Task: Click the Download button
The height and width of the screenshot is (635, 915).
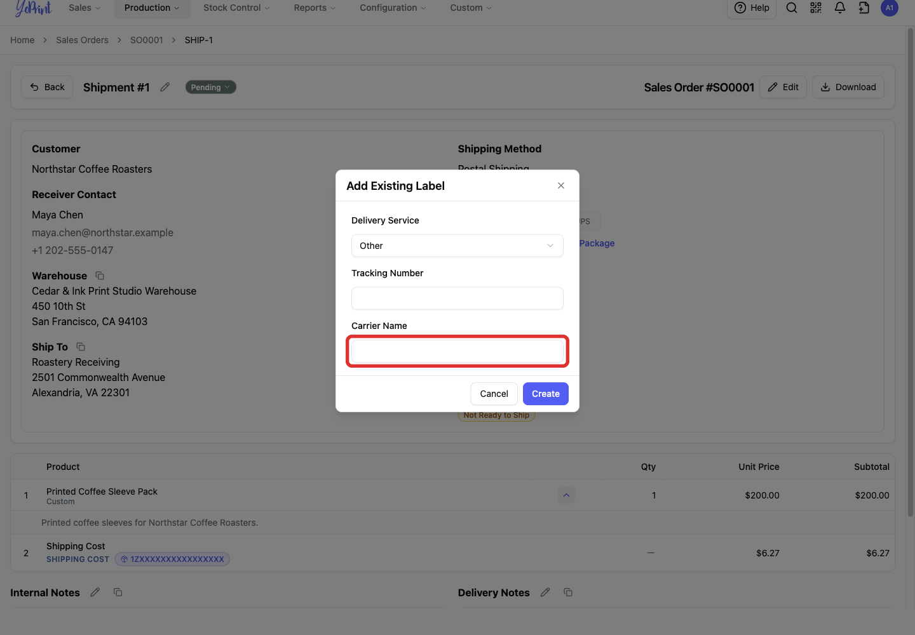Action: (x=848, y=87)
